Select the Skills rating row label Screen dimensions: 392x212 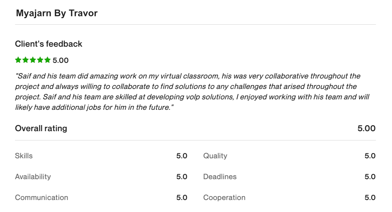[24, 156]
